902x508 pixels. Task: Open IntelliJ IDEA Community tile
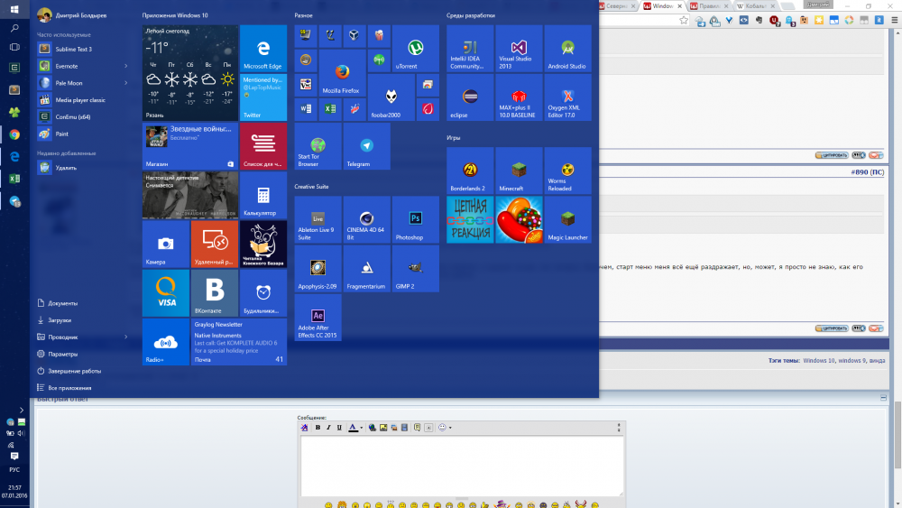pos(470,49)
